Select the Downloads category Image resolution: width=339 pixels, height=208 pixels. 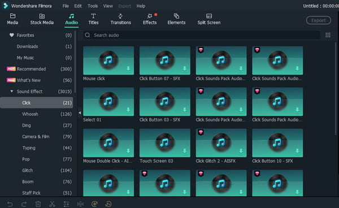click(x=37, y=46)
